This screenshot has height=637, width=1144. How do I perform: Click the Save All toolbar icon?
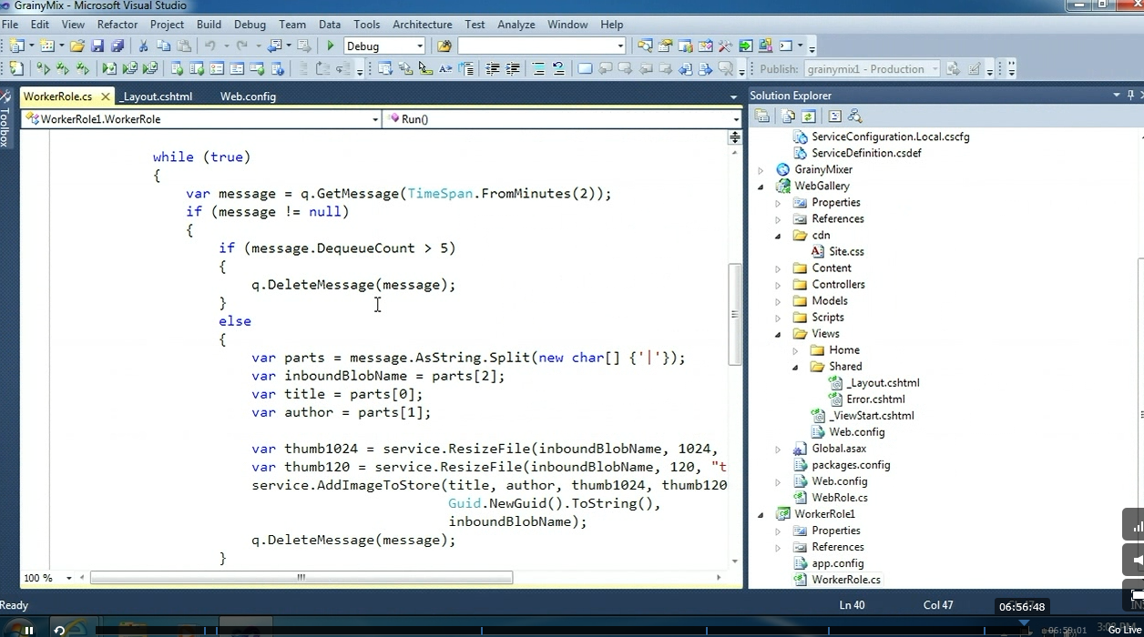click(117, 46)
